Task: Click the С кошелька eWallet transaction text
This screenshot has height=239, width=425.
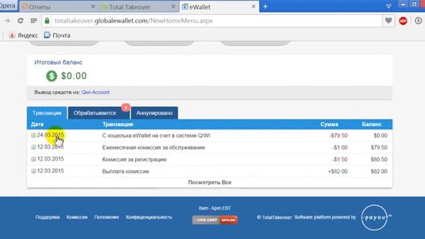Action: coord(156,135)
